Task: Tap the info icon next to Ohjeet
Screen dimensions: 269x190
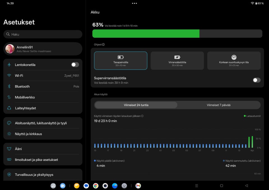Action: 103,44
